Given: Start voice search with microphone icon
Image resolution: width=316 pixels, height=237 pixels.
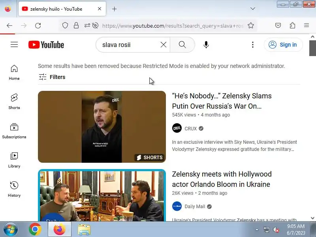Looking at the screenshot, I should [206, 45].
